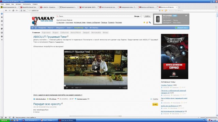Viewport: 218px width, 122px height.
Task: Open the Участники link
Action: click(69, 23)
